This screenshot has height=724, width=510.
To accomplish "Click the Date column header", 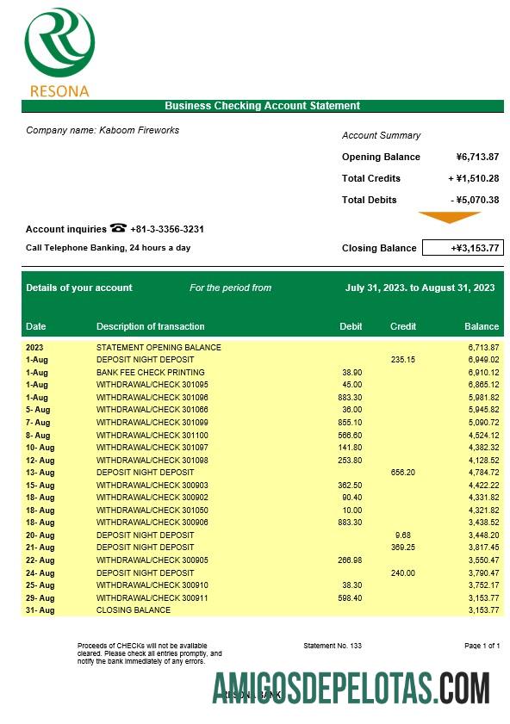I will click(35, 326).
